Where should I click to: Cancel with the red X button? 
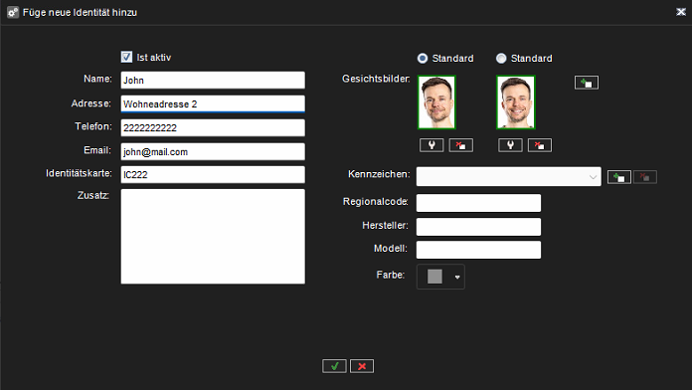coord(362,366)
